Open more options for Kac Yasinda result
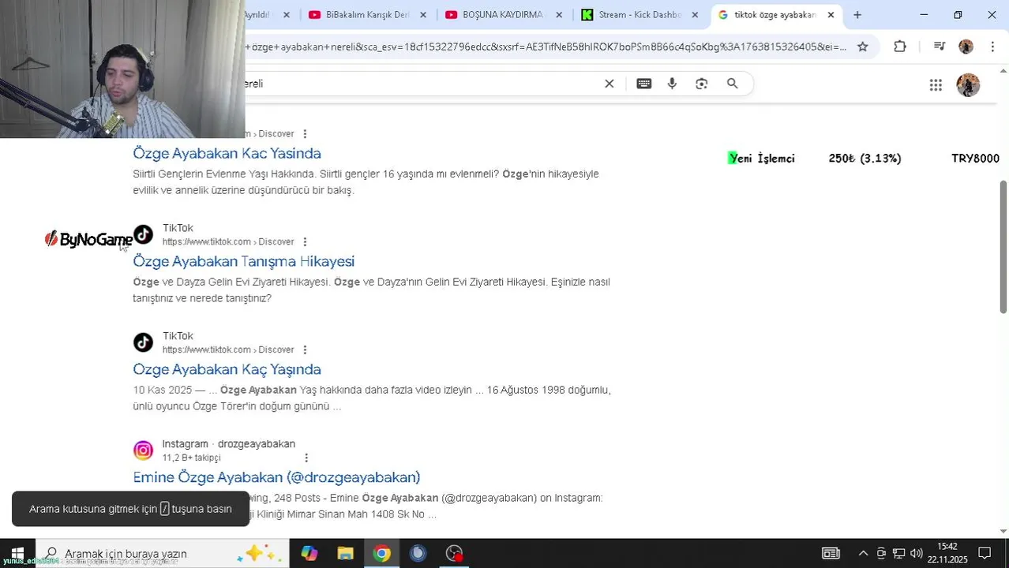This screenshot has height=568, width=1009. (x=305, y=134)
